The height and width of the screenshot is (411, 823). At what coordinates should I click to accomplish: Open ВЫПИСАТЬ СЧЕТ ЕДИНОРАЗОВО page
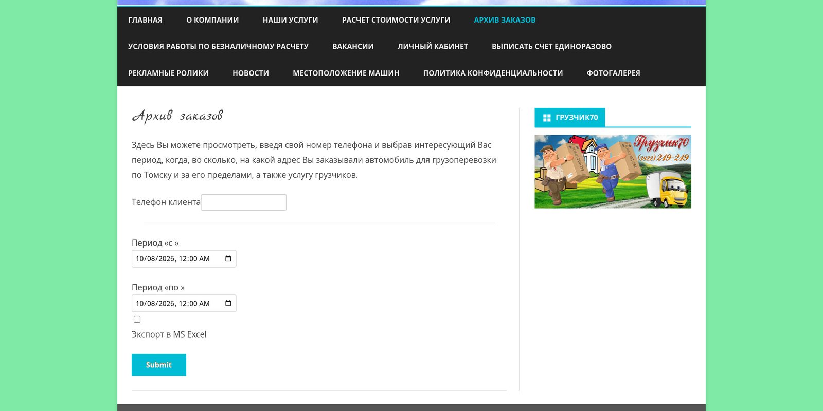tap(551, 46)
